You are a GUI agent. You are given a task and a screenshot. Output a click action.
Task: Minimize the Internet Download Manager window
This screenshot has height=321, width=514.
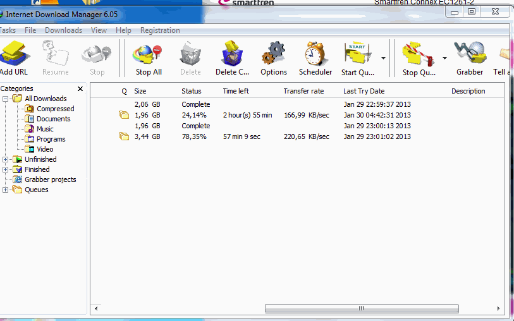pos(454,12)
